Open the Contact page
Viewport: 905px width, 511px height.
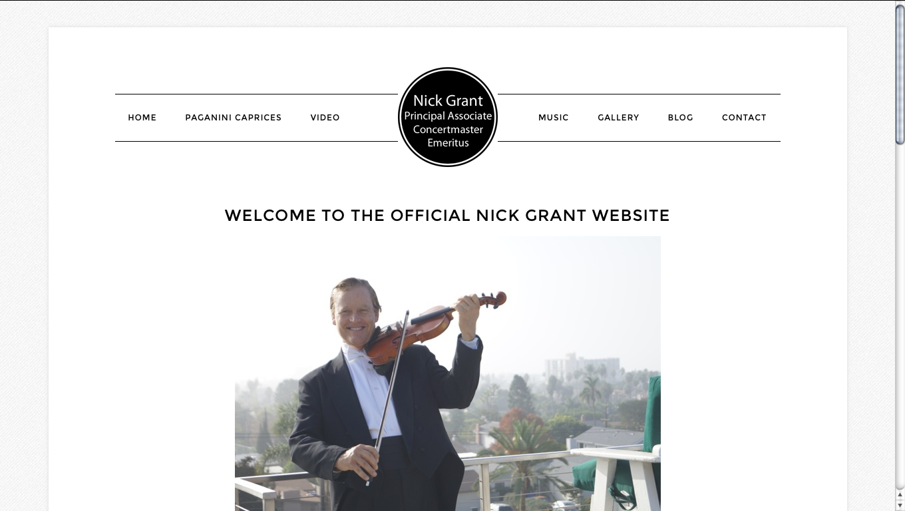click(744, 118)
